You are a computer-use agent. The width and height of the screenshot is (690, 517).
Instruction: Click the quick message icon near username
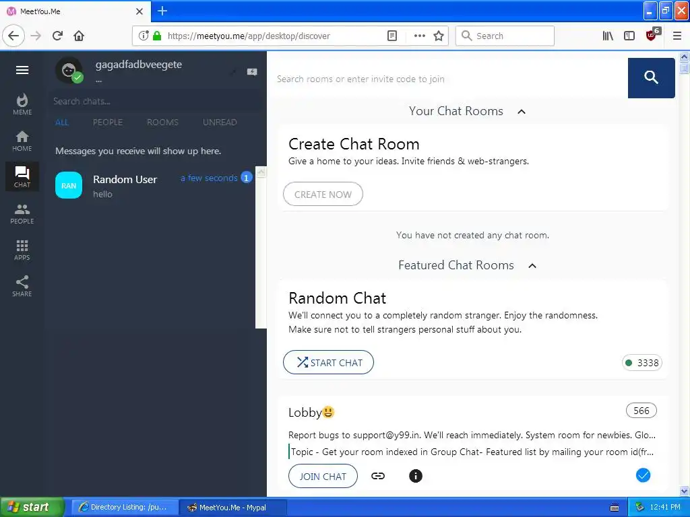(252, 71)
